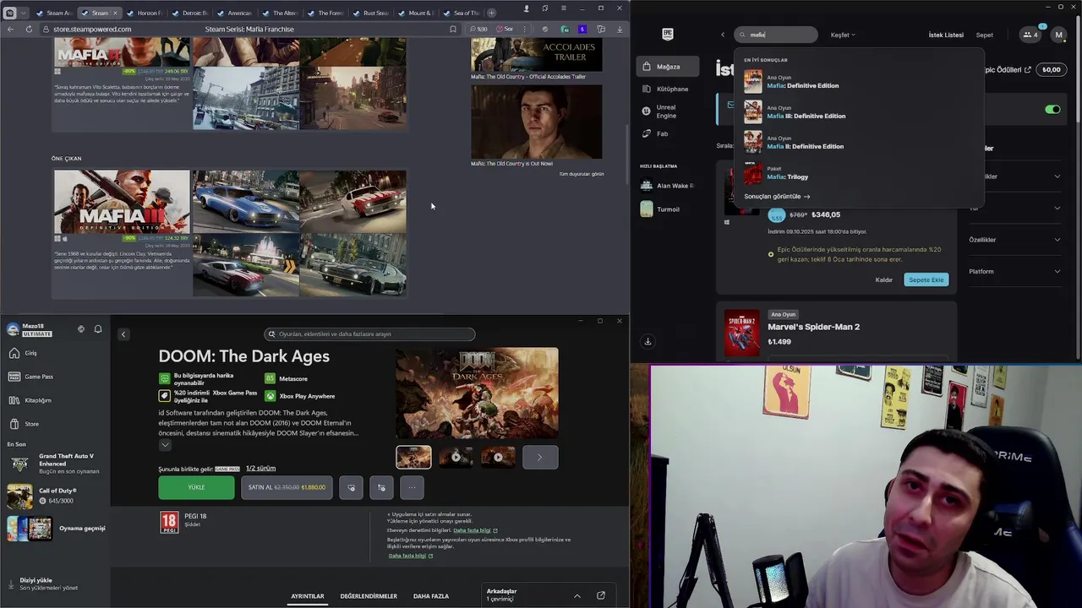The width and height of the screenshot is (1082, 608).
Task: Select Mafia III: Definitive Edition search result
Action: pyautogui.click(x=858, y=111)
